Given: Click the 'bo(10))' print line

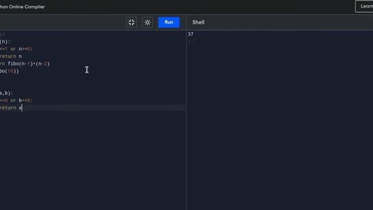Looking at the screenshot, I should 9,71.
